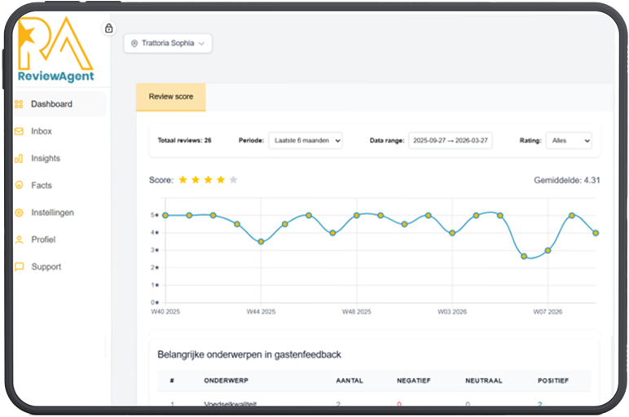The height and width of the screenshot is (417, 629).
Task: Click the Profiel person icon
Action: click(19, 239)
